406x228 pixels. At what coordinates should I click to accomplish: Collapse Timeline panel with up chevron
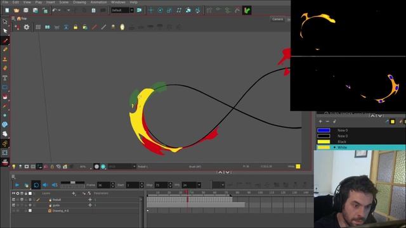pos(220,172)
